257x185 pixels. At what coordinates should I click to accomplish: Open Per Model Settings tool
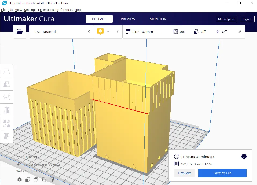click(7, 123)
